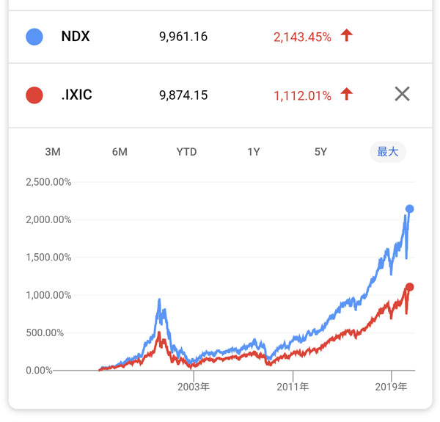This screenshot has width=440, height=422.
Task: Click the red up arrow beside NDX
Action: pyautogui.click(x=347, y=35)
